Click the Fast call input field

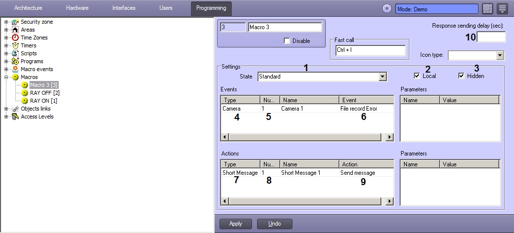[x=370, y=50]
